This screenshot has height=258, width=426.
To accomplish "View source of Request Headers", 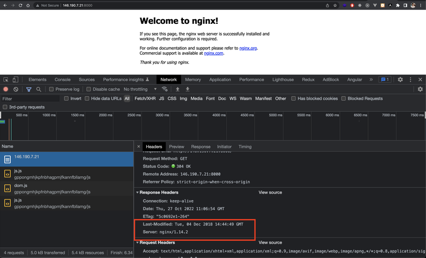I will pos(271,242).
